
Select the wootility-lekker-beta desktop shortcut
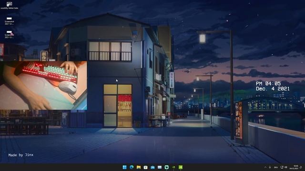tap(10, 5)
